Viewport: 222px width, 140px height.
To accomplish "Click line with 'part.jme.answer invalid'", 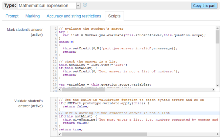I will point(120,48).
